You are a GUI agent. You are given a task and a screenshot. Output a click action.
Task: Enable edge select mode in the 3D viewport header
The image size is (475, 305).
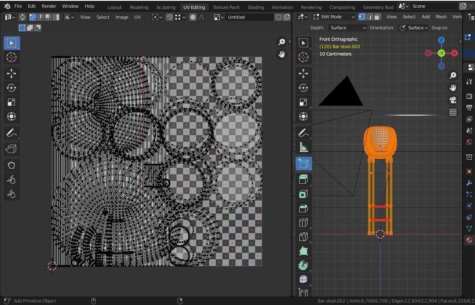[x=370, y=17]
